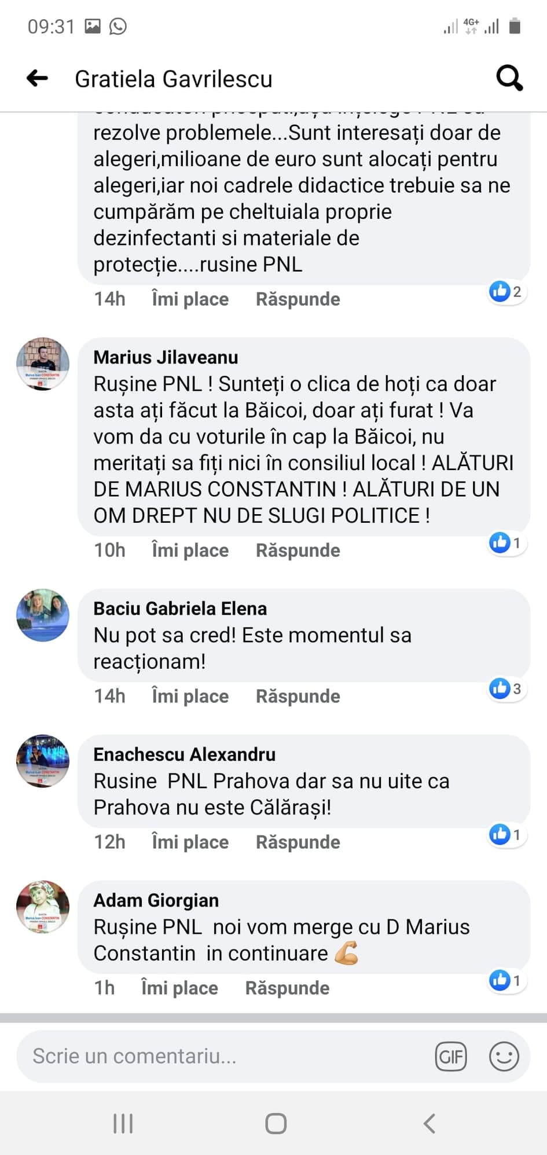Reply to Marius Jilaveanu's comment
This screenshot has height=1155, width=547.
[298, 550]
